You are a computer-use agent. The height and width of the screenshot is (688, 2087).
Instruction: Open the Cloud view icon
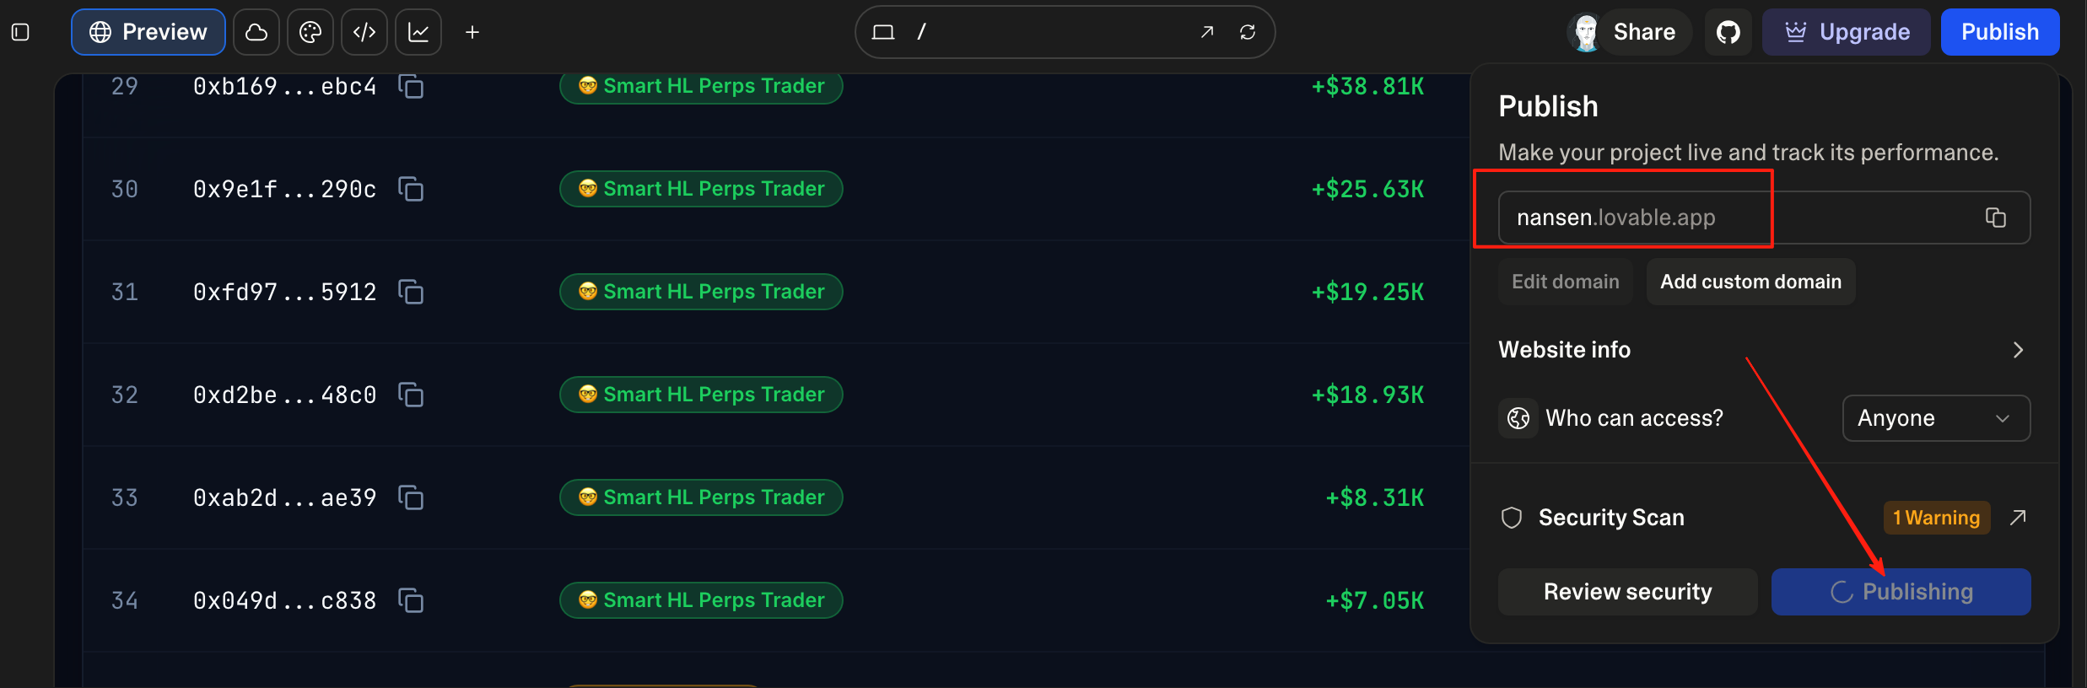tap(256, 32)
